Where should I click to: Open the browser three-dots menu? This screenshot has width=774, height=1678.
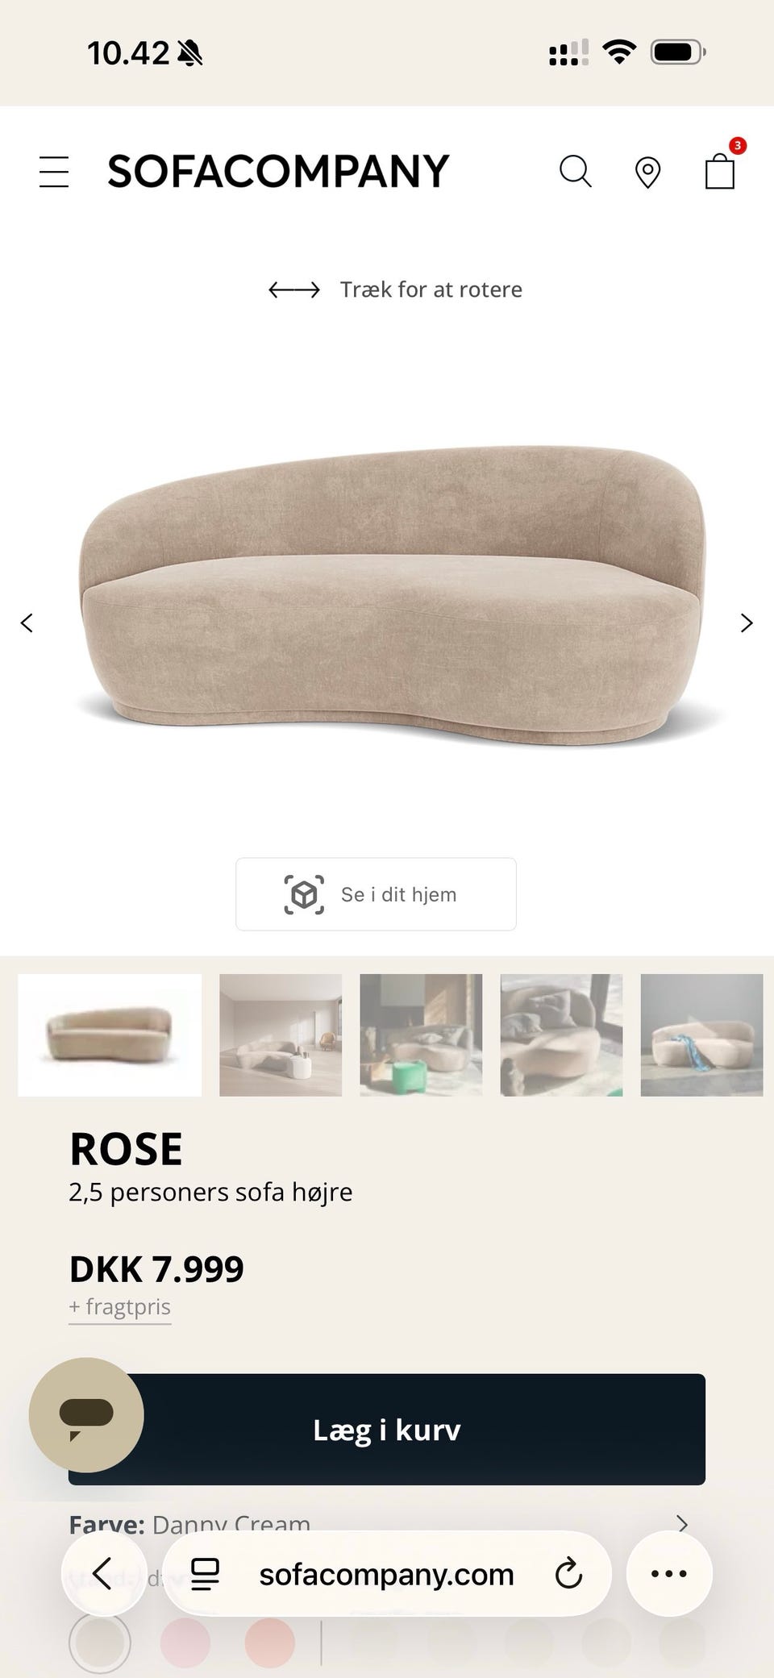pos(669,1573)
